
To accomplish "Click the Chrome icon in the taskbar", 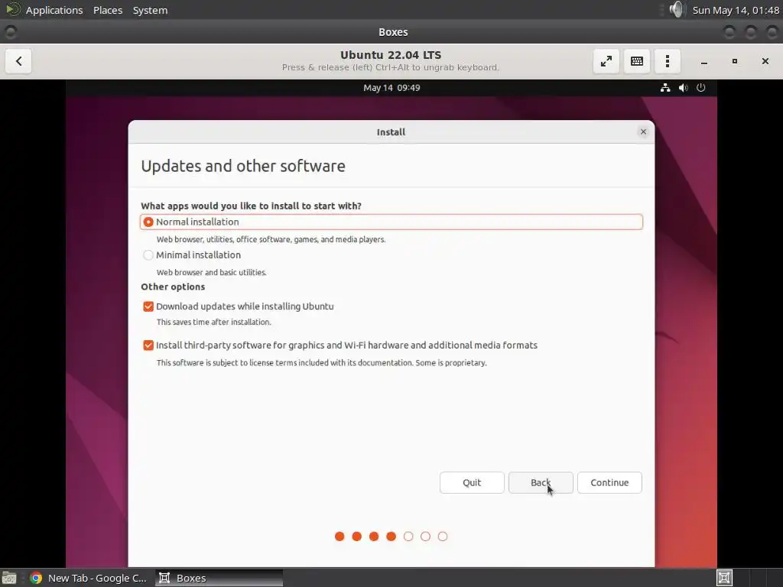I will pos(36,578).
